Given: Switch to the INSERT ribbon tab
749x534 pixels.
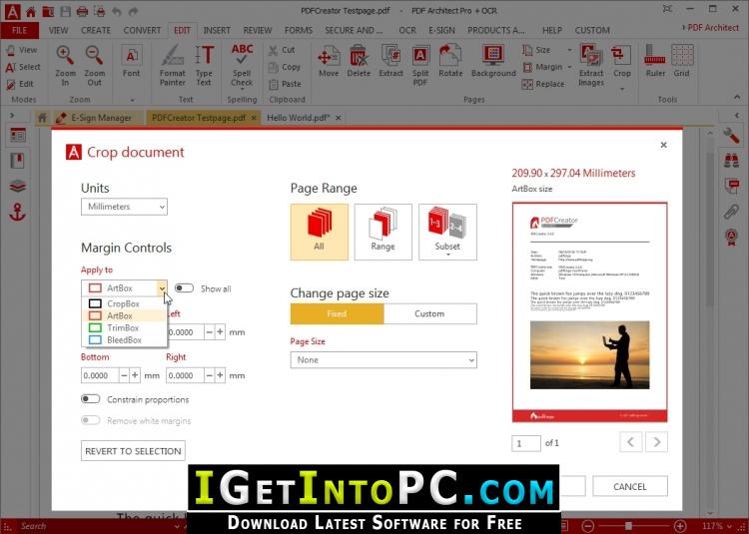Looking at the screenshot, I should click(x=217, y=30).
